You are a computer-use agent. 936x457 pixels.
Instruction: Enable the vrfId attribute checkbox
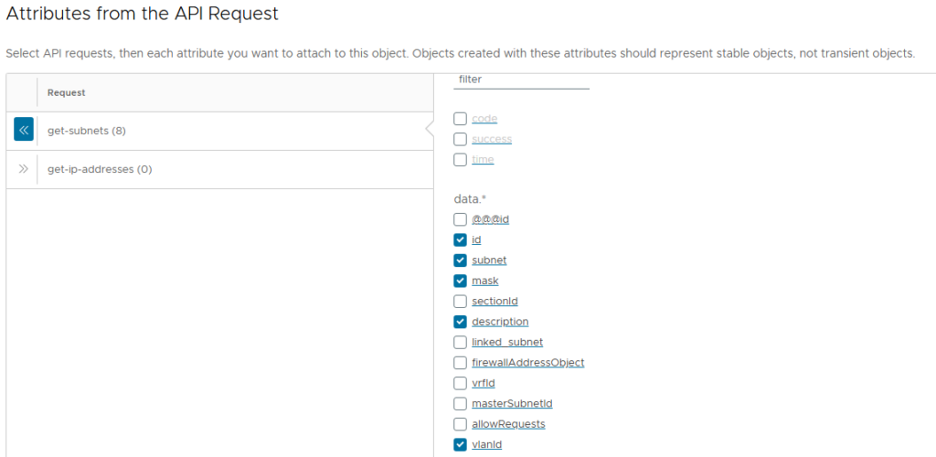pos(460,383)
